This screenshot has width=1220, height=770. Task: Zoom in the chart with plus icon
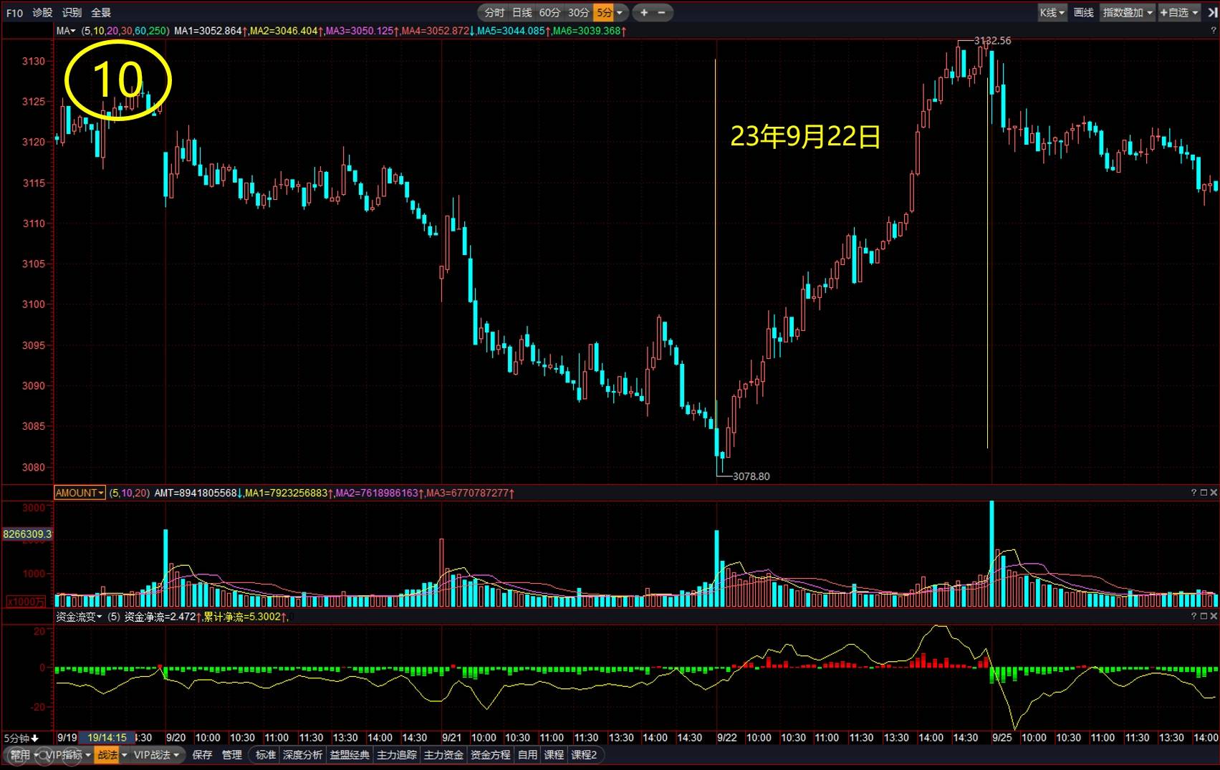pos(644,13)
